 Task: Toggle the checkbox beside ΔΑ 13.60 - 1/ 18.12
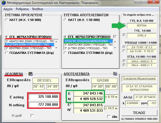pyautogui.click(x=124, y=51)
